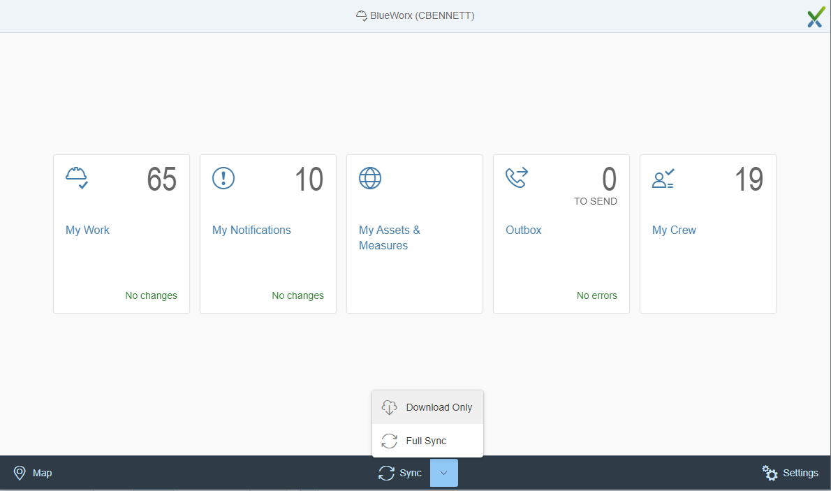Screen dimensions: 831x491
Task: Open the My Work hard hat icon
Action: 77,178
